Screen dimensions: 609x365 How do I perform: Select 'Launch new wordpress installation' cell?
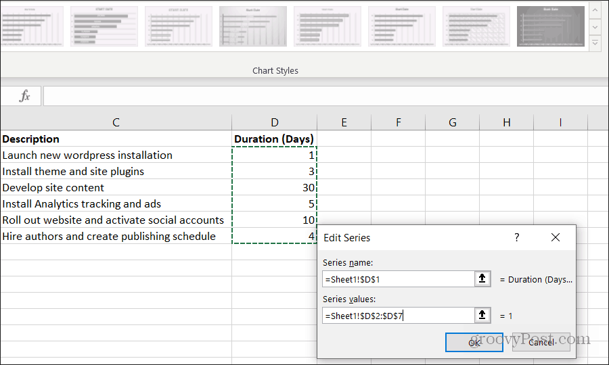(x=116, y=155)
